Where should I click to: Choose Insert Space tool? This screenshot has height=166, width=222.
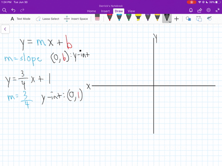pyautogui.click(x=76, y=19)
